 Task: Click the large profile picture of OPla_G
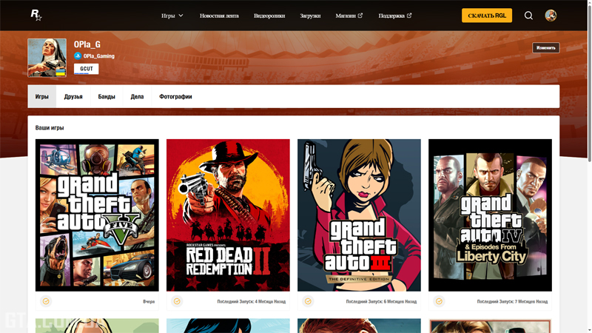pyautogui.click(x=47, y=58)
